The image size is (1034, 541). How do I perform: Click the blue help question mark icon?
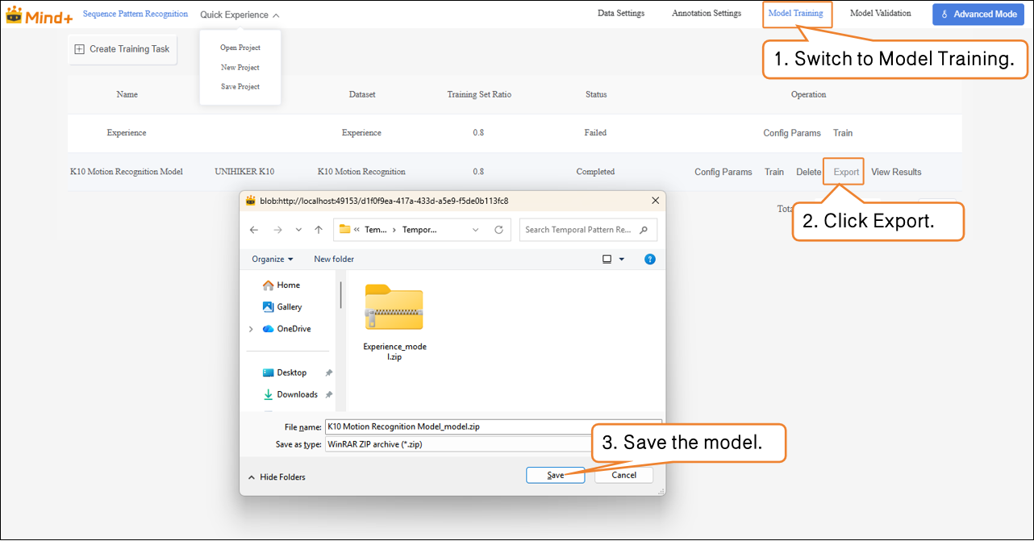tap(650, 259)
